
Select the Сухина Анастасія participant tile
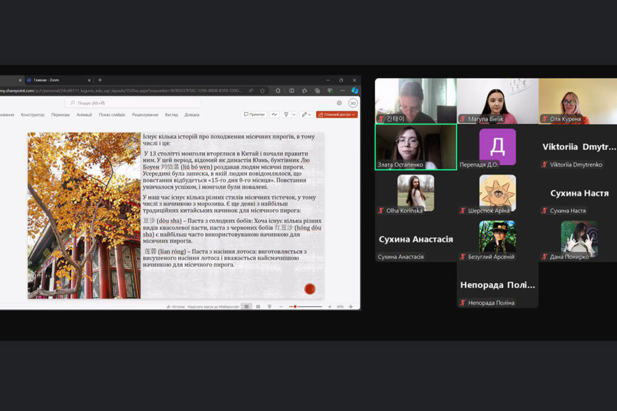pos(416,239)
